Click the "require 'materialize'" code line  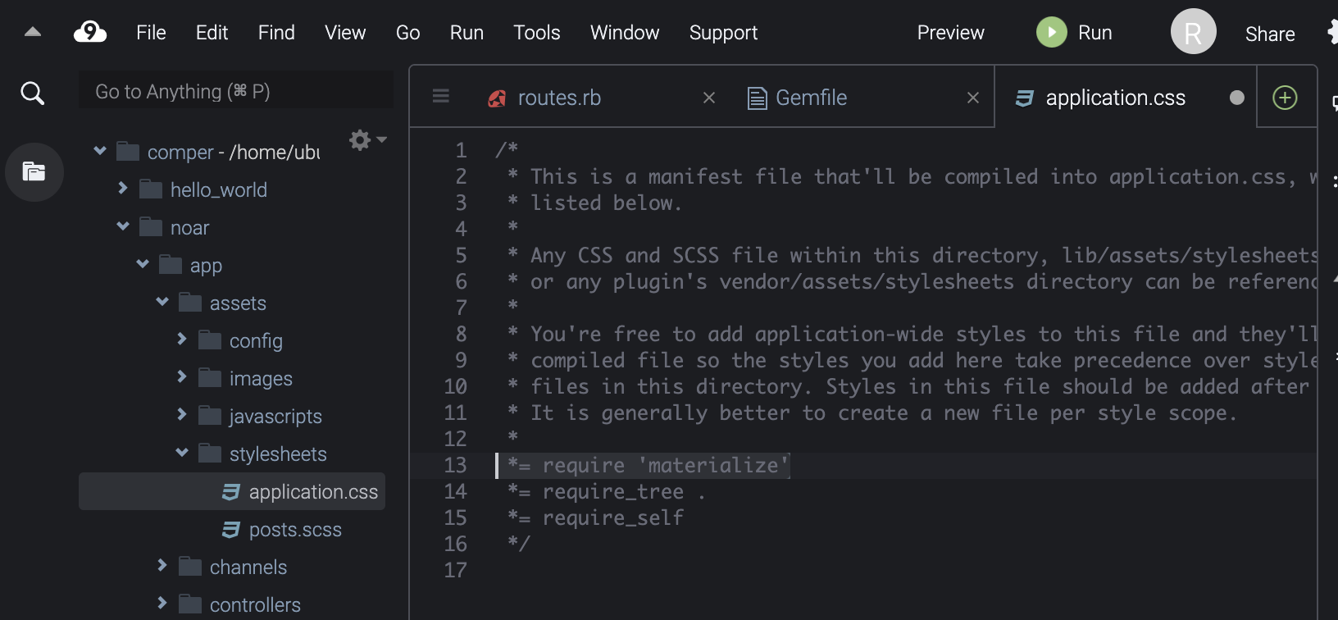[x=648, y=465]
